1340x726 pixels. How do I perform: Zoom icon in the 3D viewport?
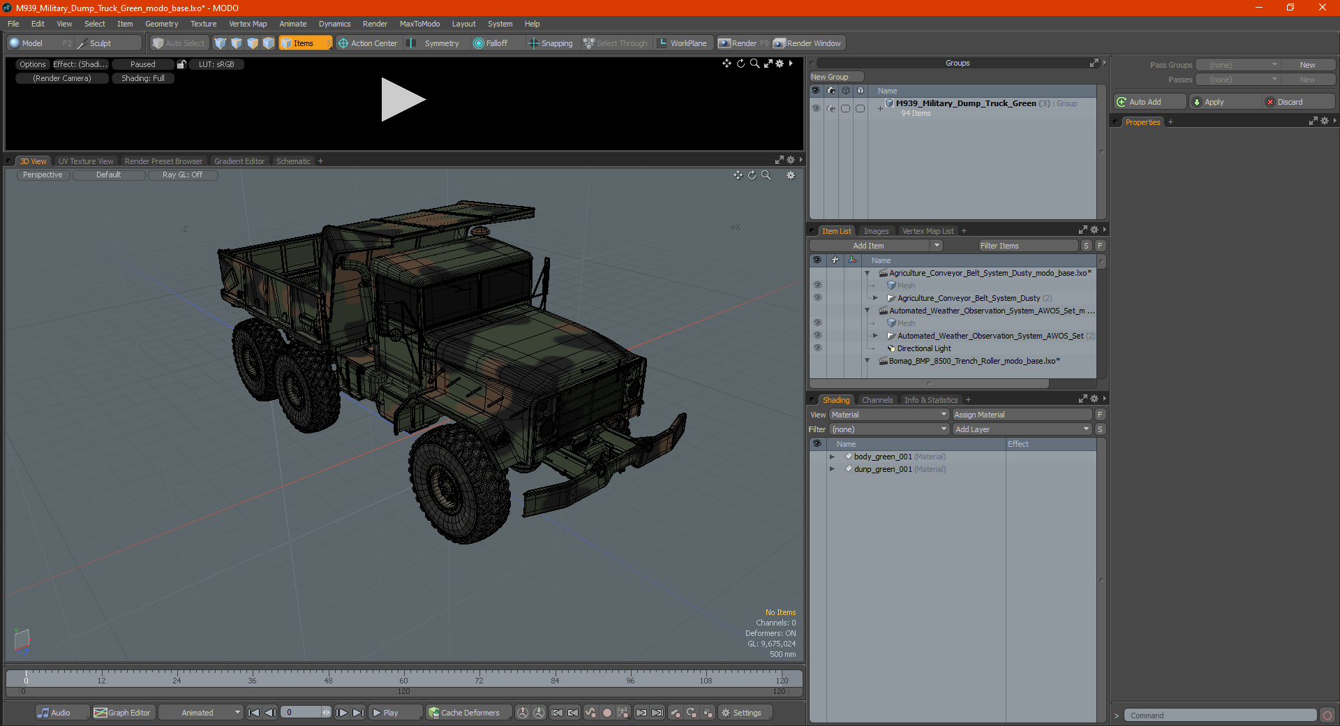coord(766,175)
